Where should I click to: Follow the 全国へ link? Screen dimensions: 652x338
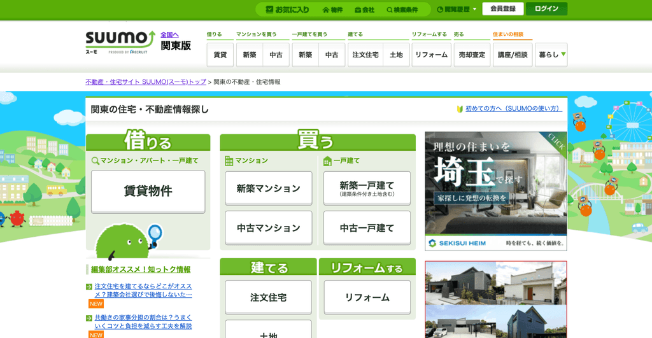point(169,35)
